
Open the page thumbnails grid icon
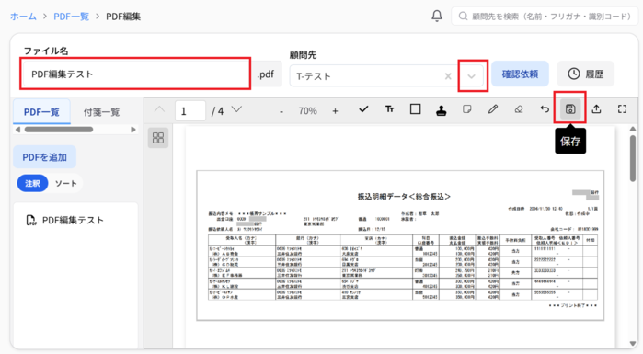click(x=158, y=138)
